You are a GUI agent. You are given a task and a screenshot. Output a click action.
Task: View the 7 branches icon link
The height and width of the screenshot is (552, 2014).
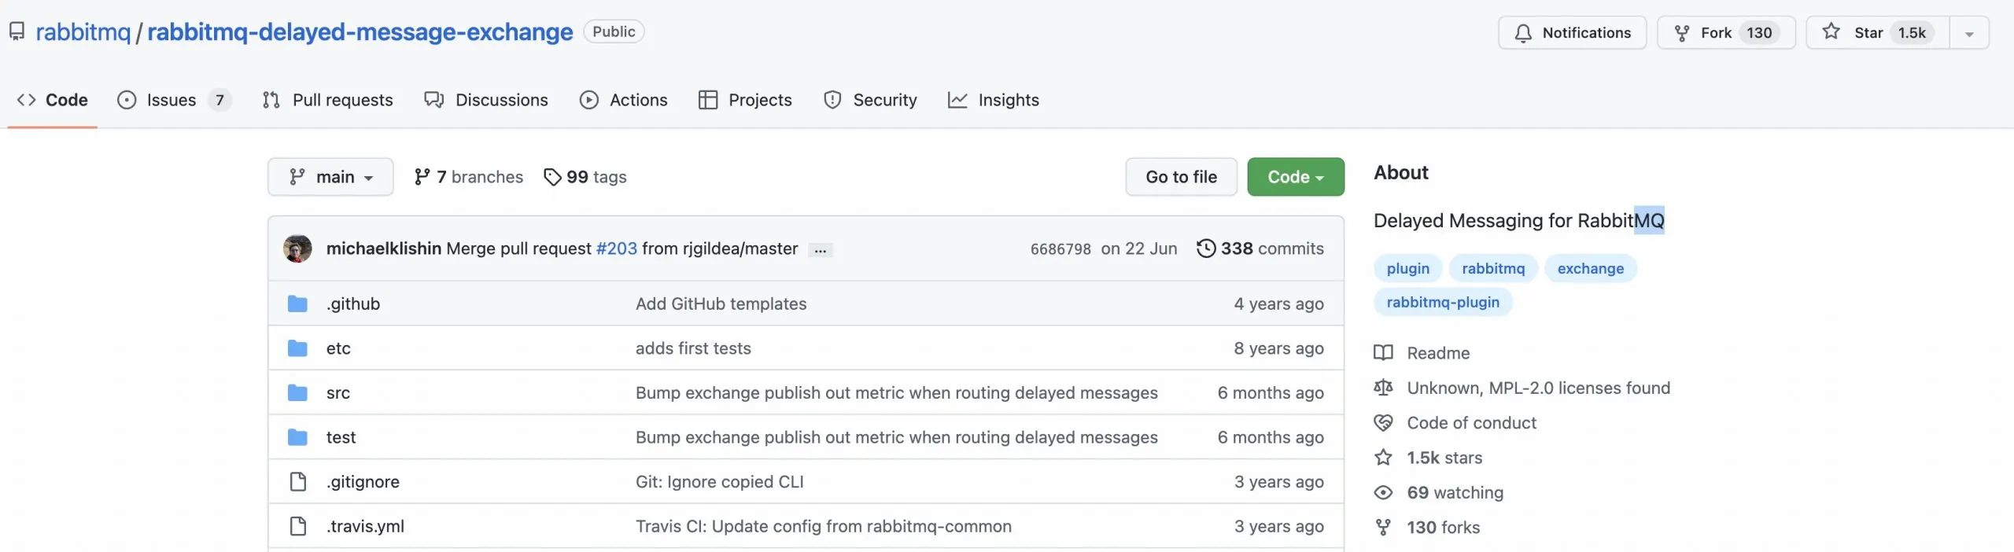pyautogui.click(x=422, y=177)
